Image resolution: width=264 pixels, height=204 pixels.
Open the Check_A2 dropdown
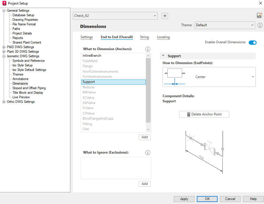pyautogui.click(x=154, y=16)
